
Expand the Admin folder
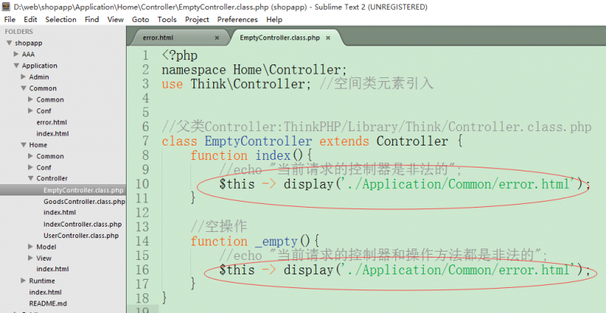pyautogui.click(x=24, y=77)
